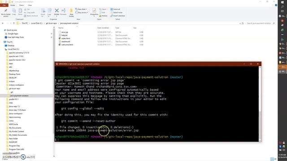Select the help.txt file
287x161 pixels.
point(64,35)
